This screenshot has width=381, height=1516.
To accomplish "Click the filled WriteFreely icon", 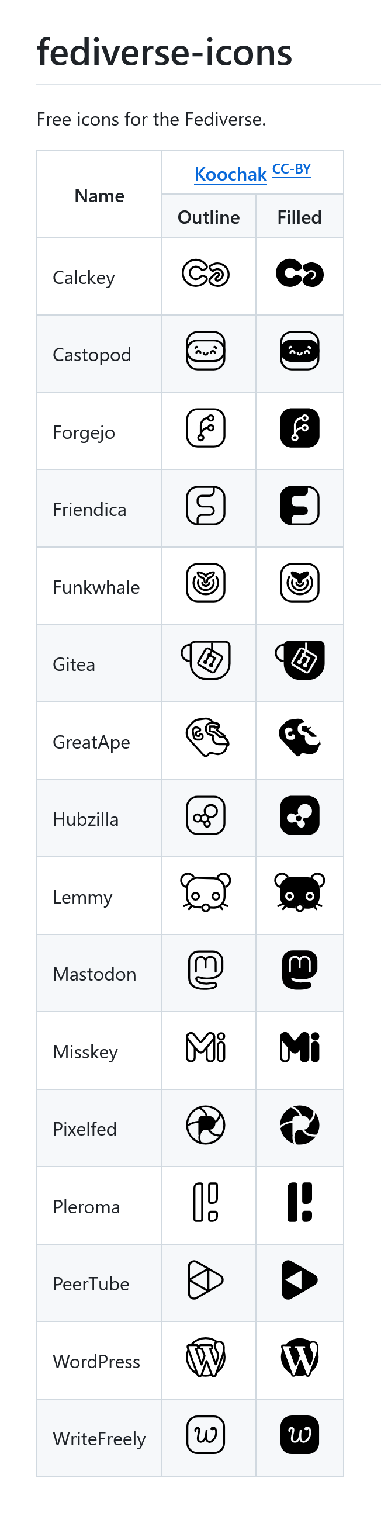I will pos(300,1434).
